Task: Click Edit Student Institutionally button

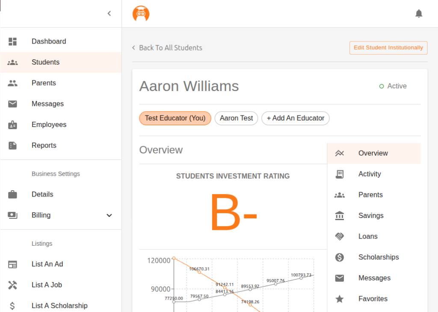Action: tap(388, 47)
